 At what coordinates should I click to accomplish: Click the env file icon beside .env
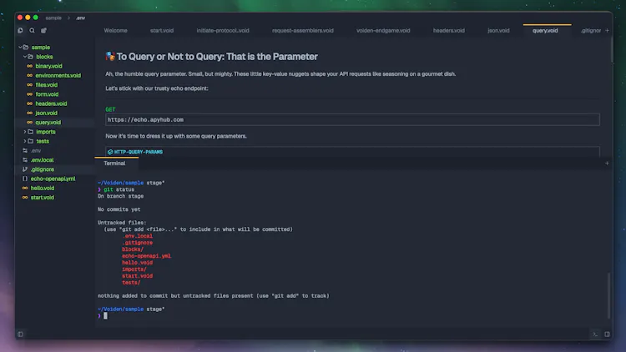(x=25, y=150)
